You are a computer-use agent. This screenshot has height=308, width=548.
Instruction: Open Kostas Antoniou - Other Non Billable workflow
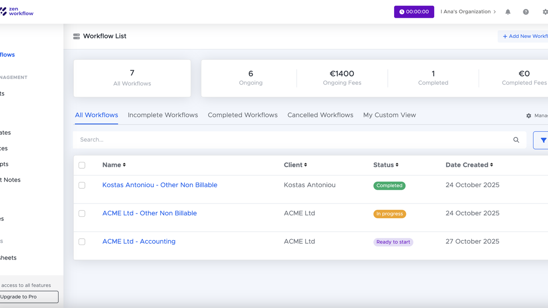(x=160, y=185)
